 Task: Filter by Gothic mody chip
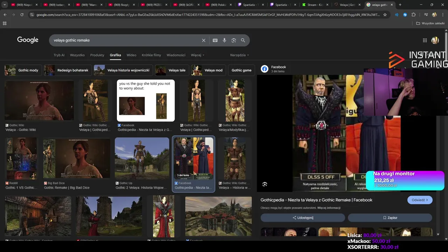click(23, 70)
